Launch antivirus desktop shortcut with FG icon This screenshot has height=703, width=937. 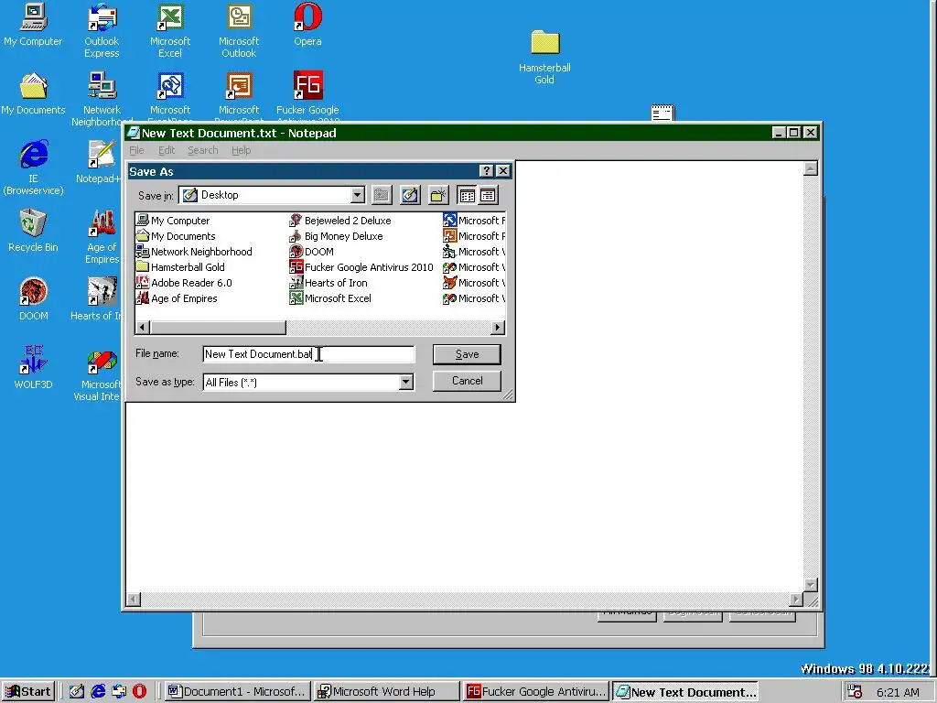tap(307, 94)
